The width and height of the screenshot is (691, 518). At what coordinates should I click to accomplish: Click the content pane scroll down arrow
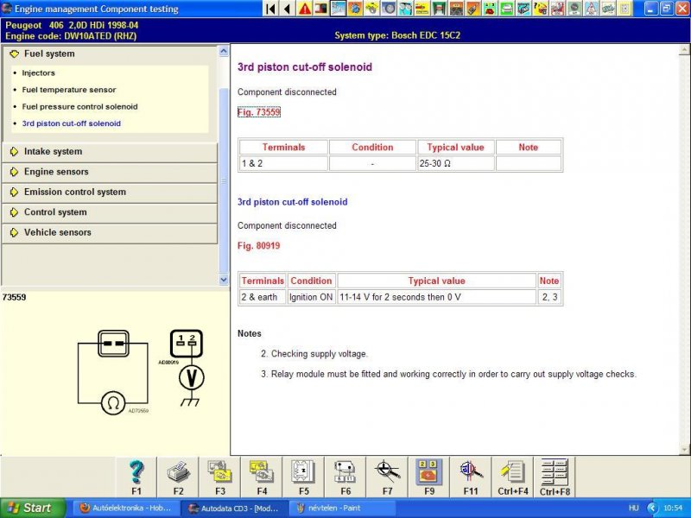(685, 450)
